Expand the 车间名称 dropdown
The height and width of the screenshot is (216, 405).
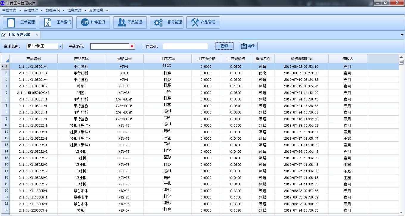[x=60, y=46]
